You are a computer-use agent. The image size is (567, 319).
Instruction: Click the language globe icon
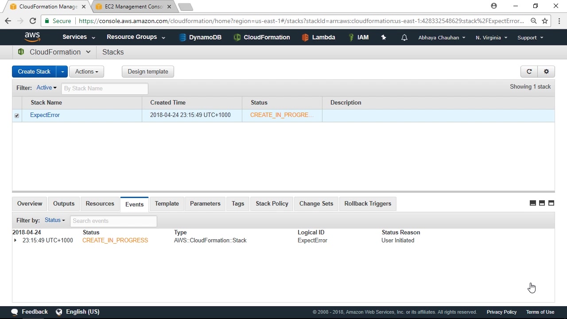[59, 312]
